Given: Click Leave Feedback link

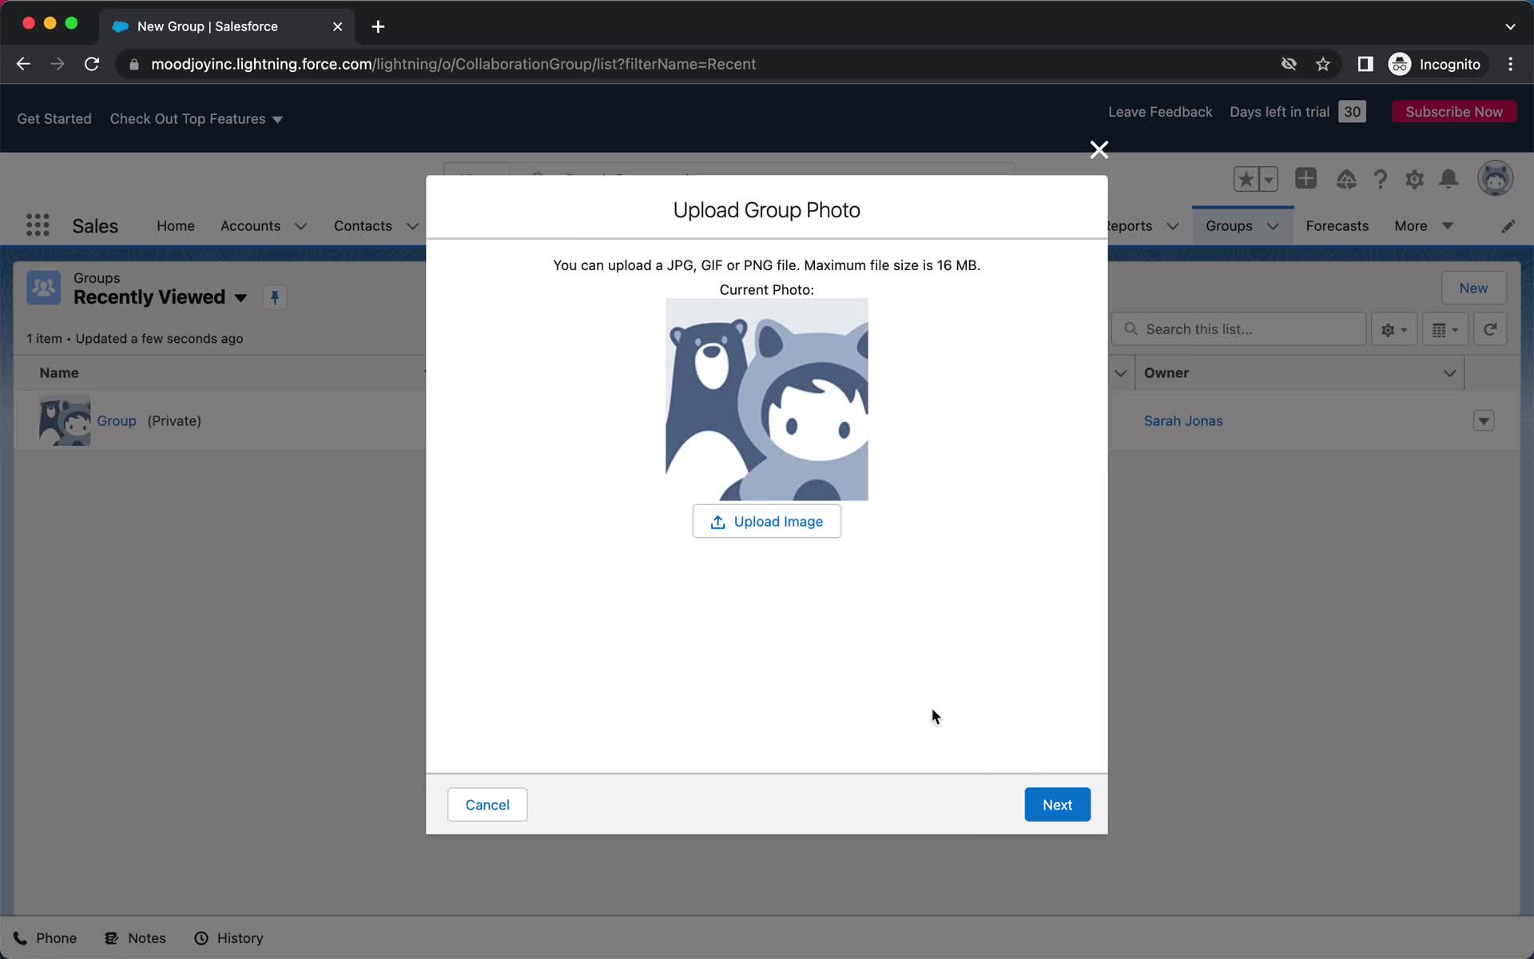Looking at the screenshot, I should pos(1160,112).
